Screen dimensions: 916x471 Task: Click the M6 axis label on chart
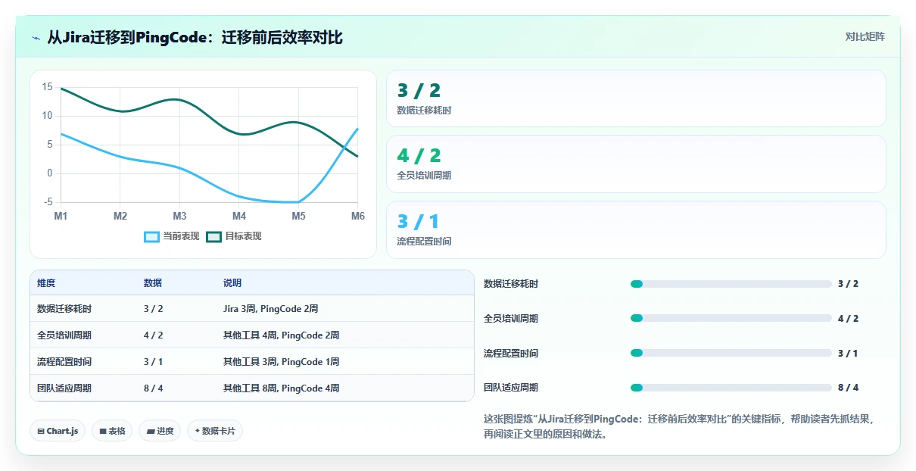pos(357,217)
